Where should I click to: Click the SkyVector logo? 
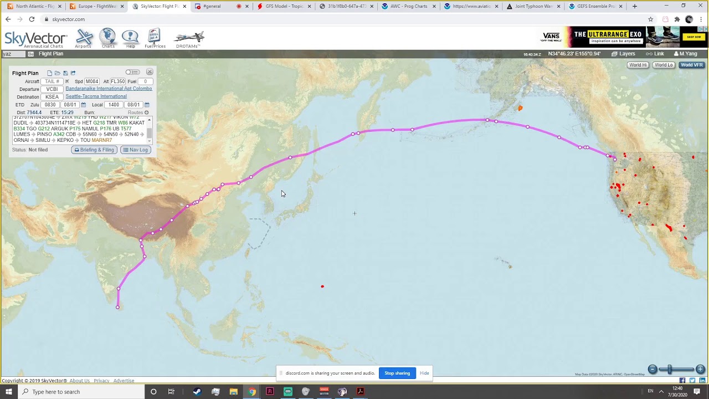pyautogui.click(x=35, y=39)
